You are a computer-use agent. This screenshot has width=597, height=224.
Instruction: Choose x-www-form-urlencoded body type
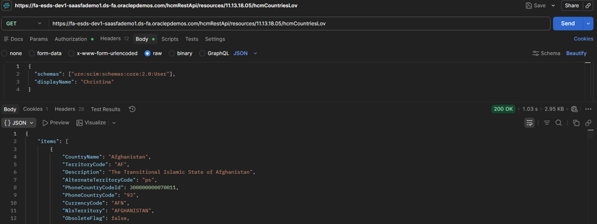(103, 53)
